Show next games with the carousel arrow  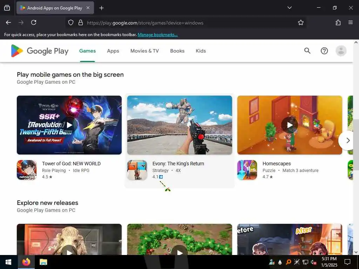(348, 140)
